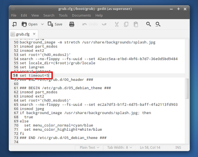Open Find with magnifier icon
Screen dimensions: 198x157
(x=148, y=24)
